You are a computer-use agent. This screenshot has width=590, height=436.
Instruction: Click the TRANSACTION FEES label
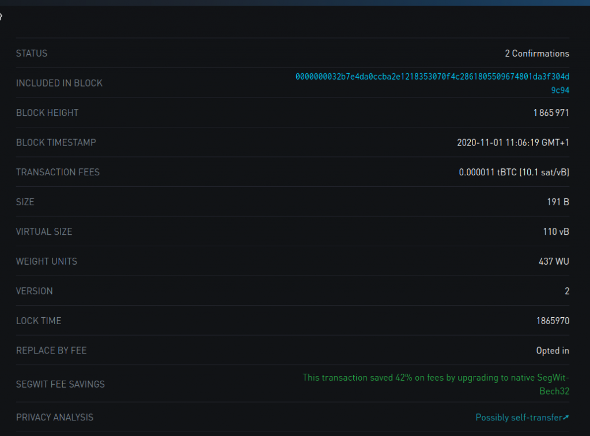pyautogui.click(x=58, y=172)
